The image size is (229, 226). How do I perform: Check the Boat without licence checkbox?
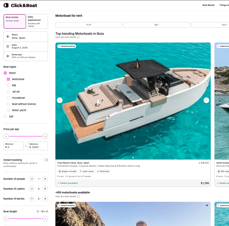(8, 104)
